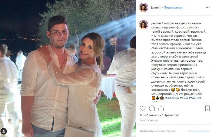The width and height of the screenshot is (212, 137).
Task: Open jasmin profile avatar in header
Action: coord(144,7)
